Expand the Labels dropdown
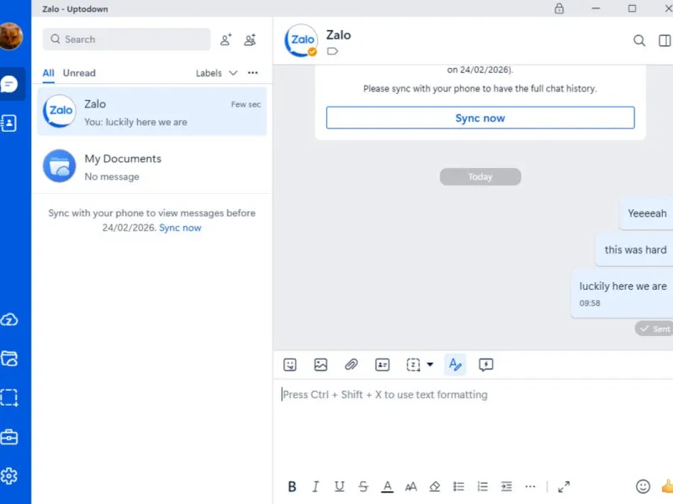This screenshot has width=673, height=504. [216, 73]
